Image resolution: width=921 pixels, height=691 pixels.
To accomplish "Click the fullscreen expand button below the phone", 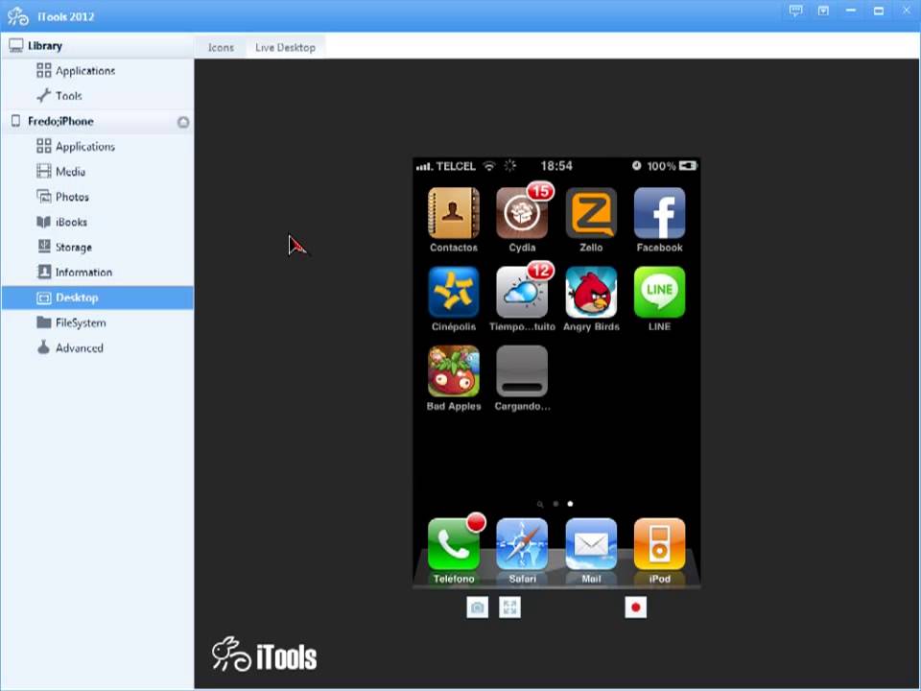I will pos(509,608).
